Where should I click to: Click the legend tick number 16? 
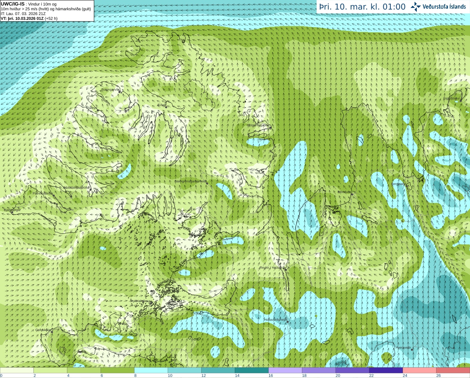271,376
